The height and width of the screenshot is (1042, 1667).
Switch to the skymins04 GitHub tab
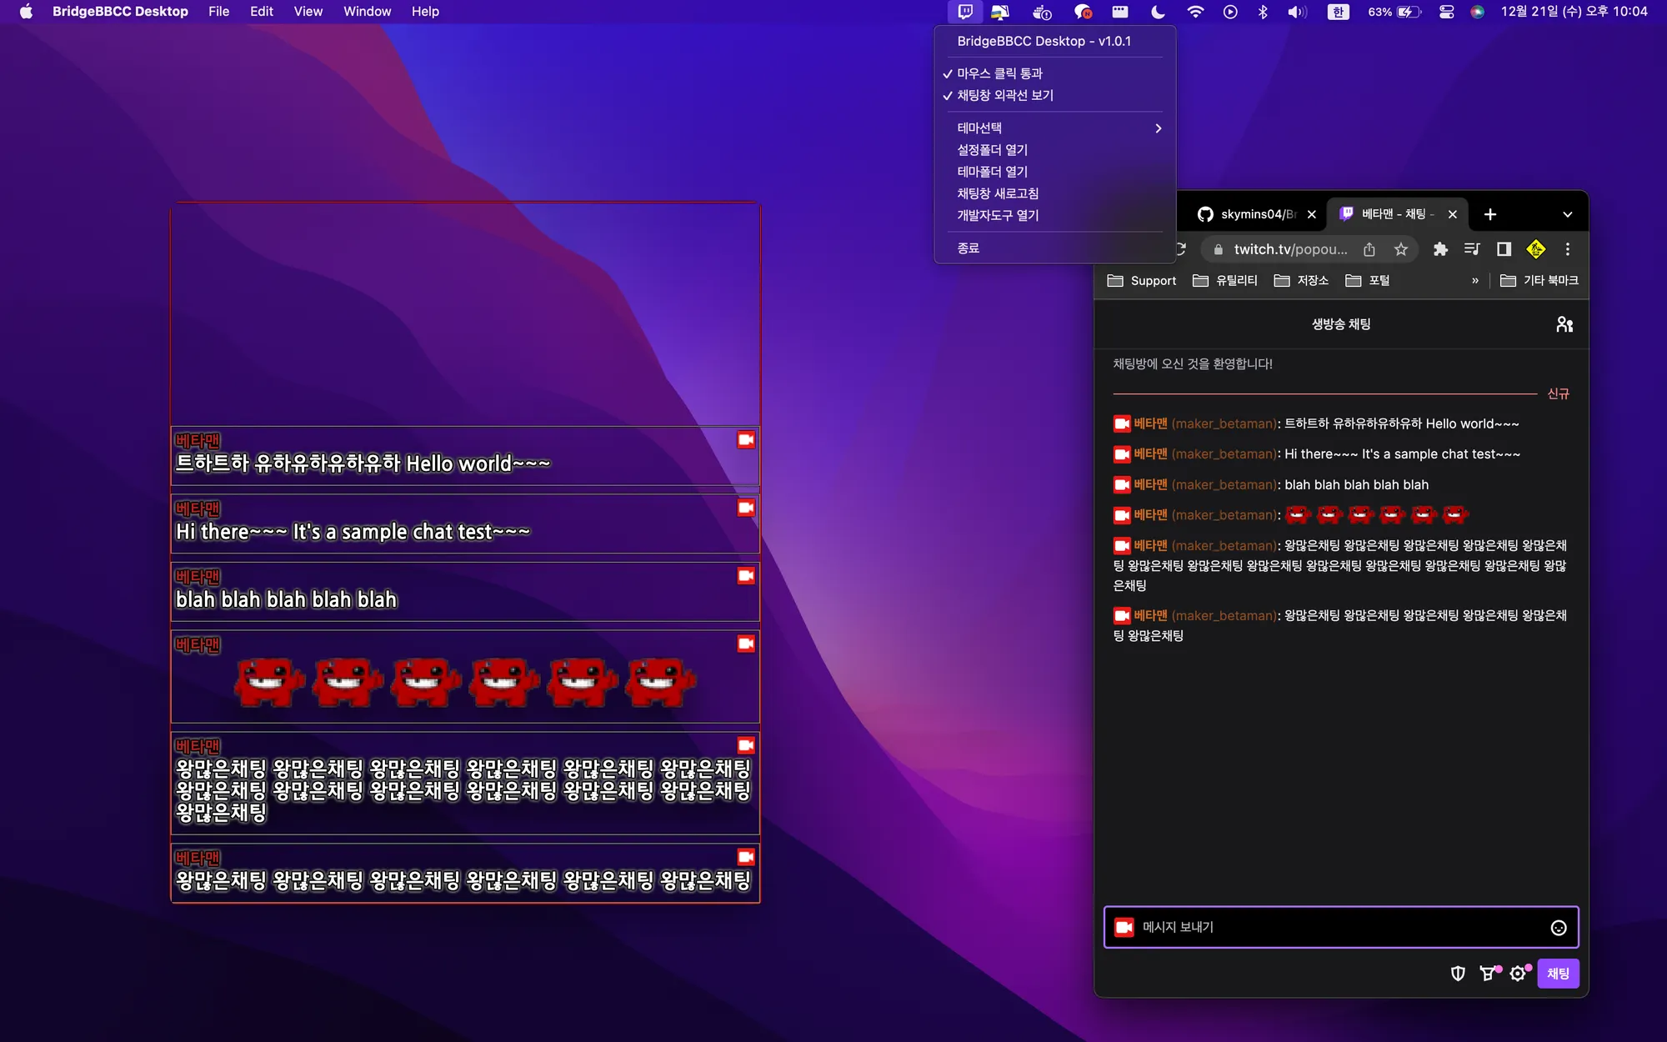[1248, 214]
